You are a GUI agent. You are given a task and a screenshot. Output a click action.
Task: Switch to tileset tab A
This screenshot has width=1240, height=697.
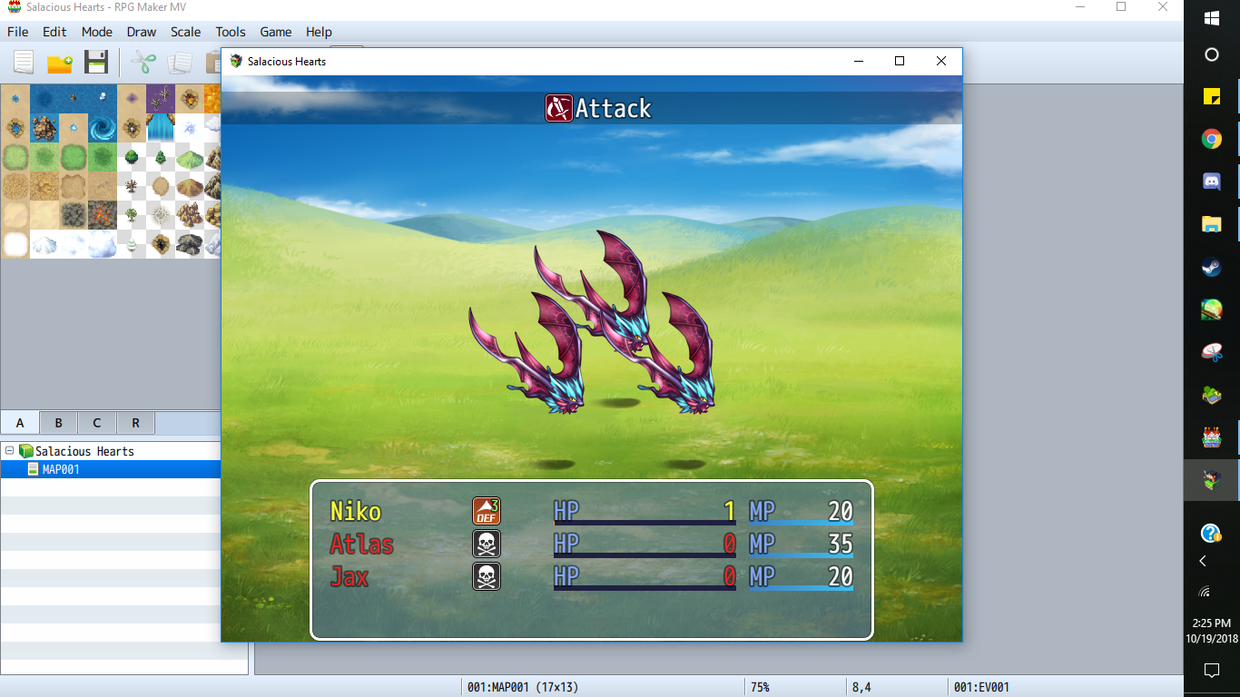(x=20, y=423)
